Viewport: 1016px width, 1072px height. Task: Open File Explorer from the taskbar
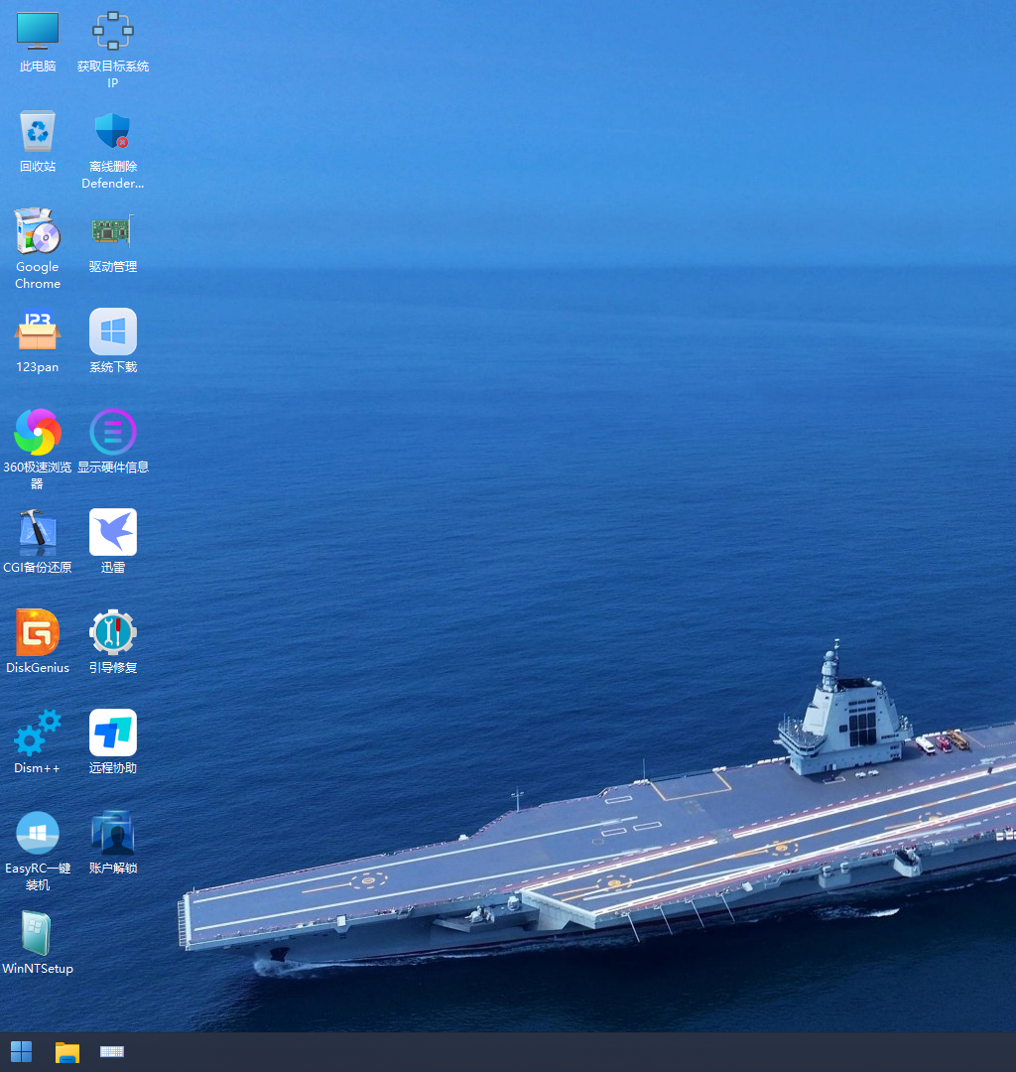pos(66,1051)
